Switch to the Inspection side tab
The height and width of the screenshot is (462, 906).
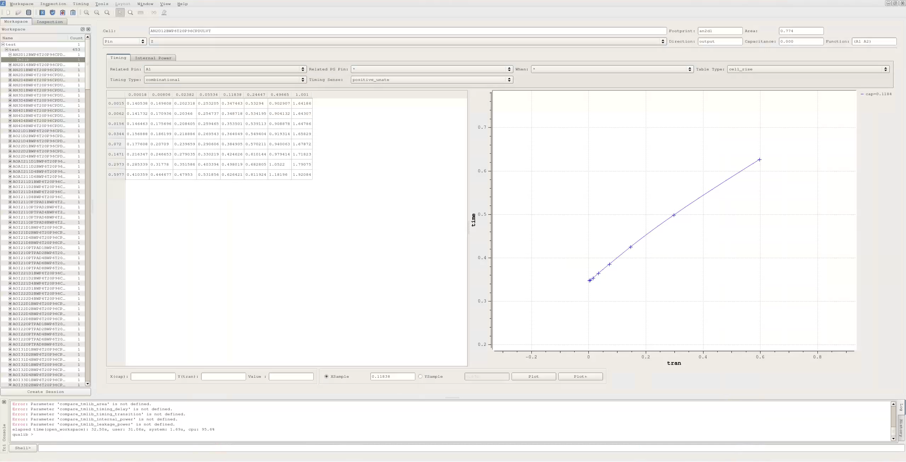50,22
